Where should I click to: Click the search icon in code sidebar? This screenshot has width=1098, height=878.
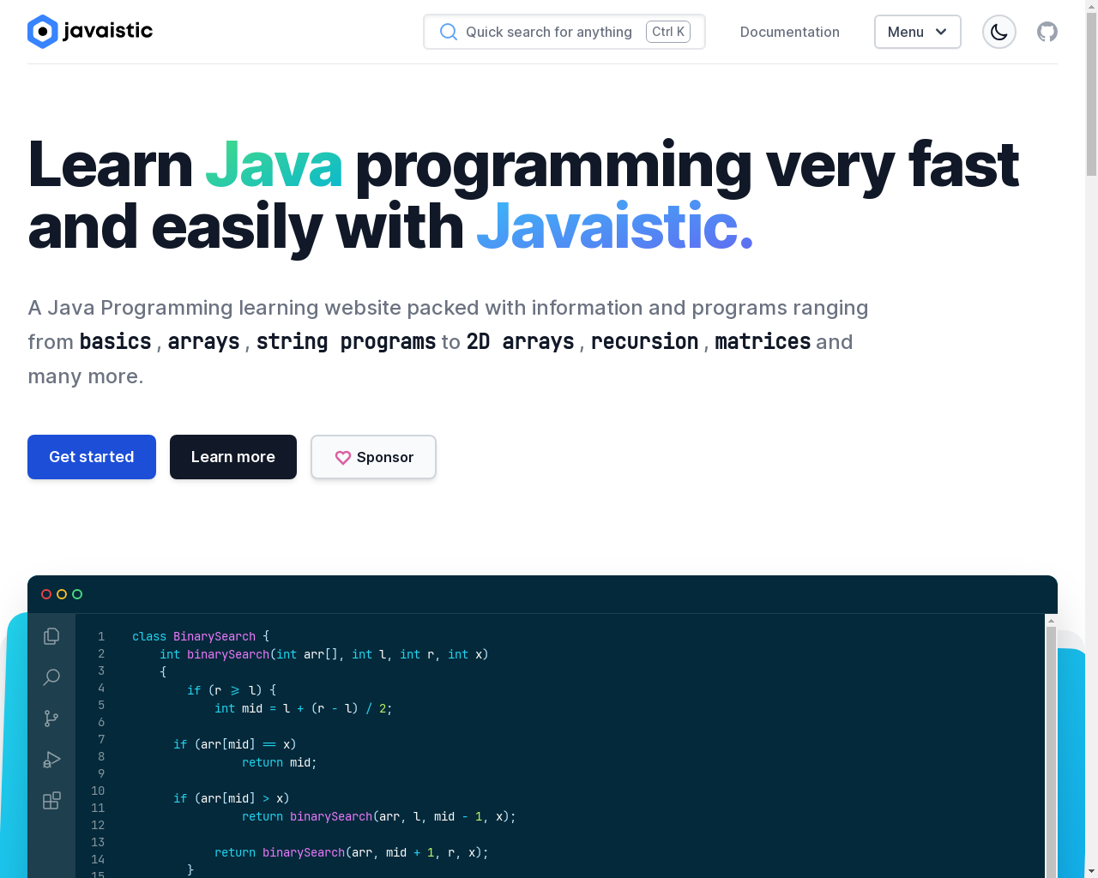click(x=51, y=677)
